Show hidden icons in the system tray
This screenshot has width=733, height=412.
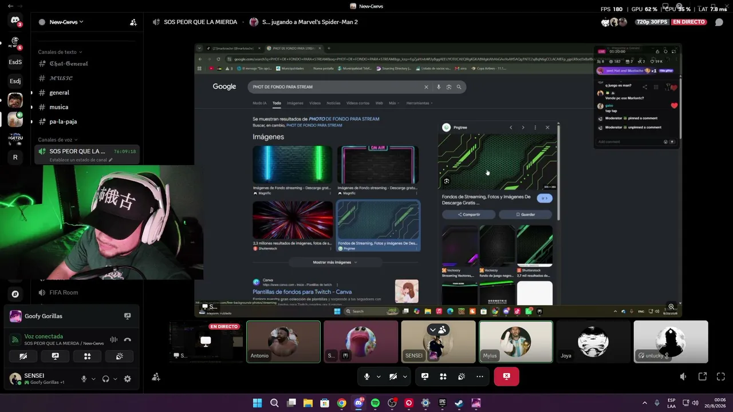(x=644, y=403)
